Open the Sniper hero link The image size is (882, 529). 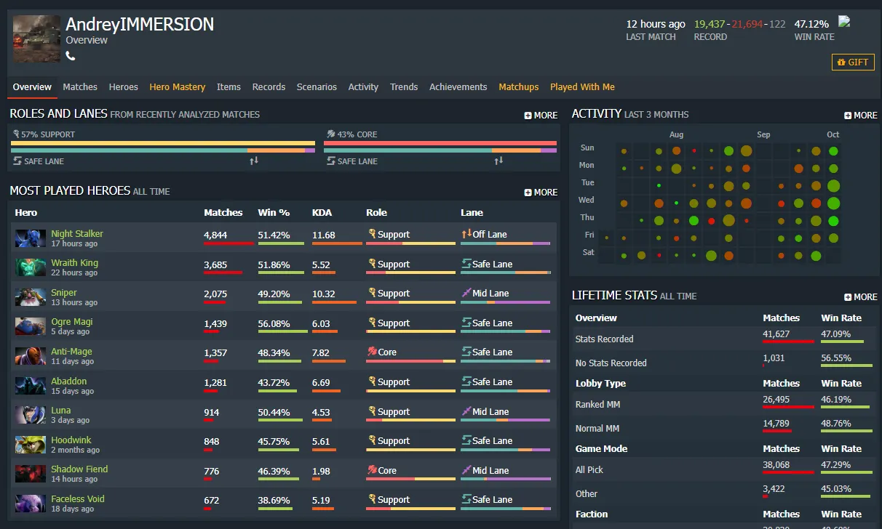tap(64, 292)
